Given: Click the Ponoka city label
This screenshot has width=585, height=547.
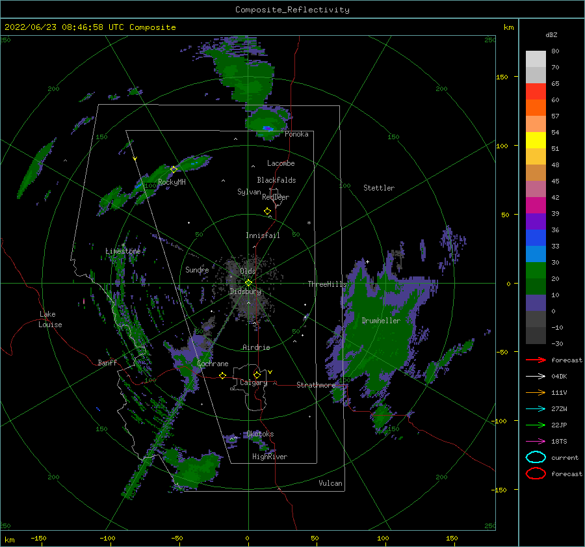Looking at the screenshot, I should [x=296, y=134].
